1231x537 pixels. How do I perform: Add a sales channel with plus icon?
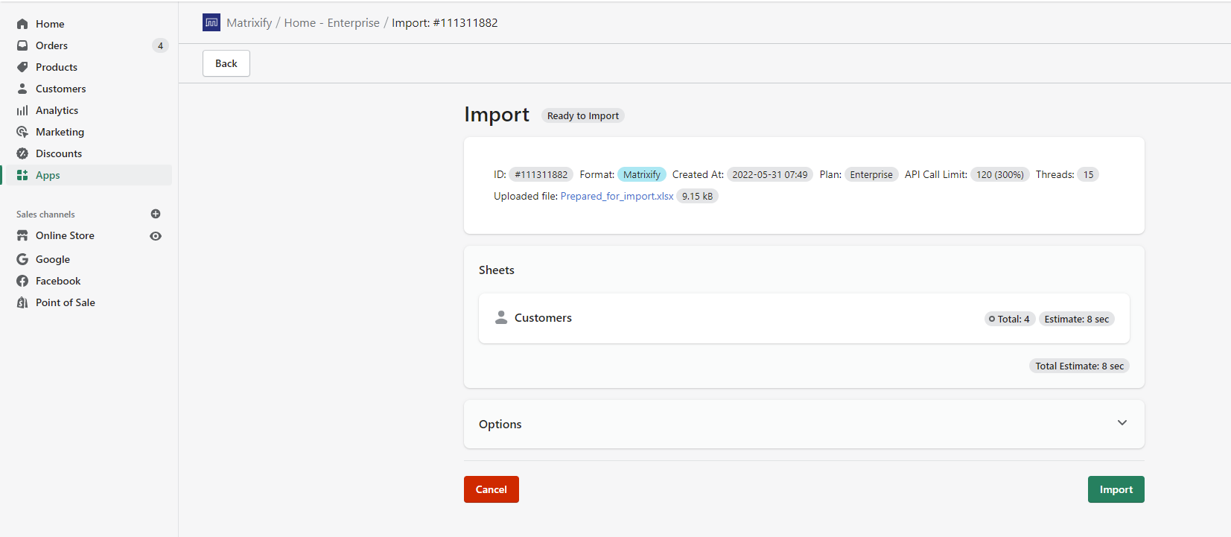[156, 214]
